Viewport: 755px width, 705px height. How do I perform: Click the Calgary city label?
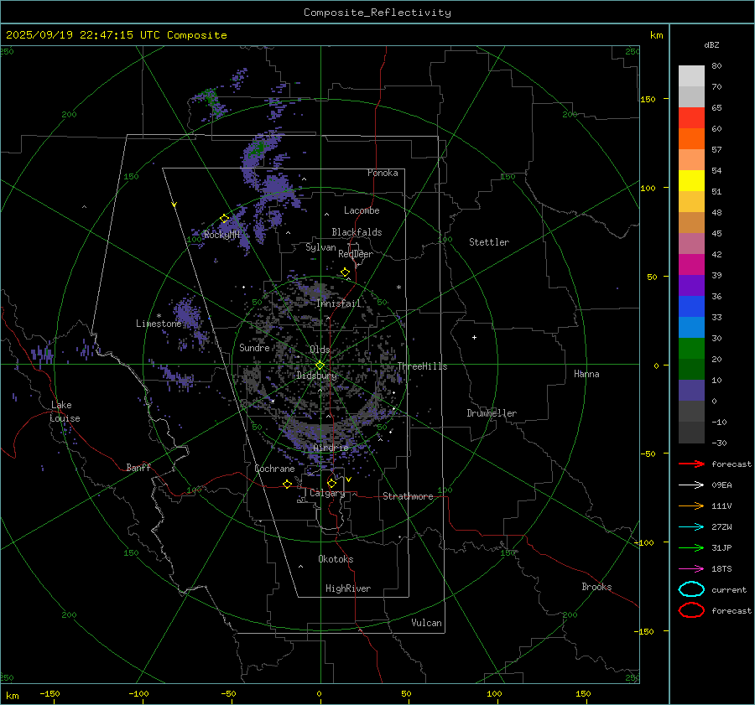click(x=327, y=494)
